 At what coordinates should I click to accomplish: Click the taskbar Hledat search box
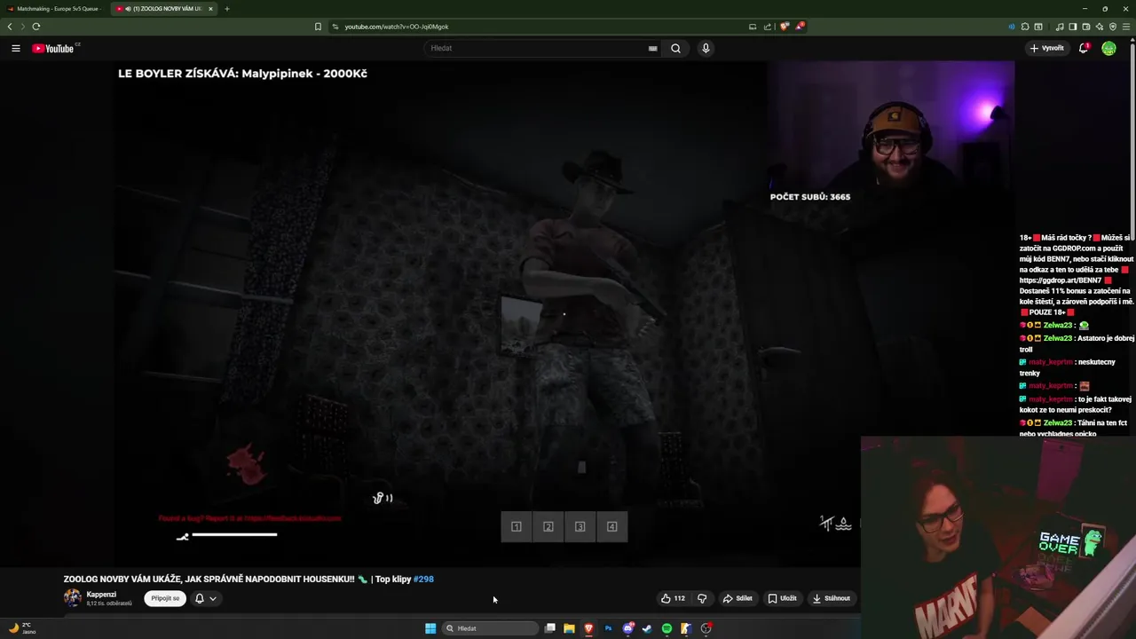tap(491, 628)
